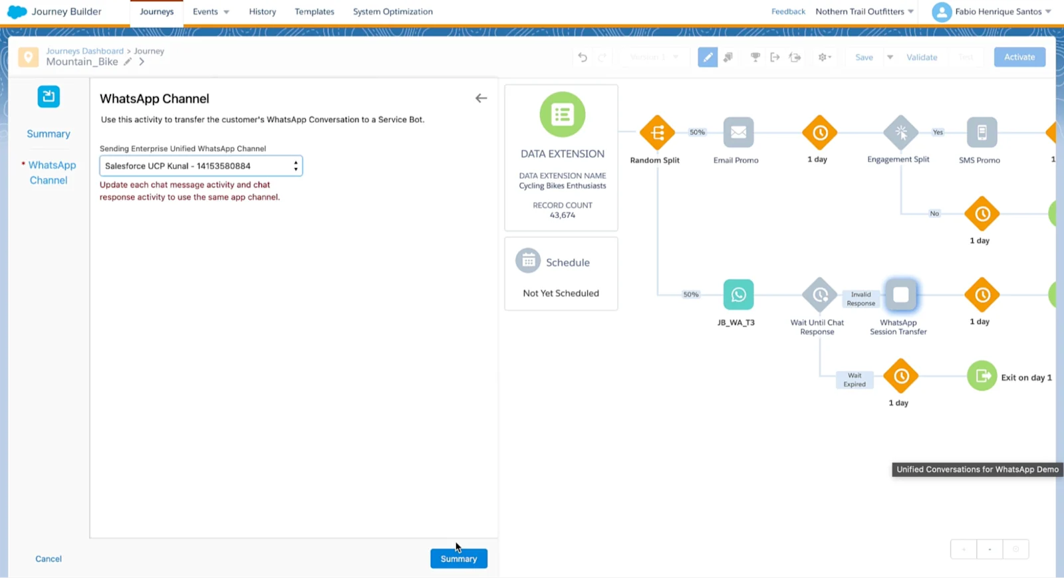
Task: Select the JB_WA_T3 WhatsApp activity
Action: [x=738, y=294]
